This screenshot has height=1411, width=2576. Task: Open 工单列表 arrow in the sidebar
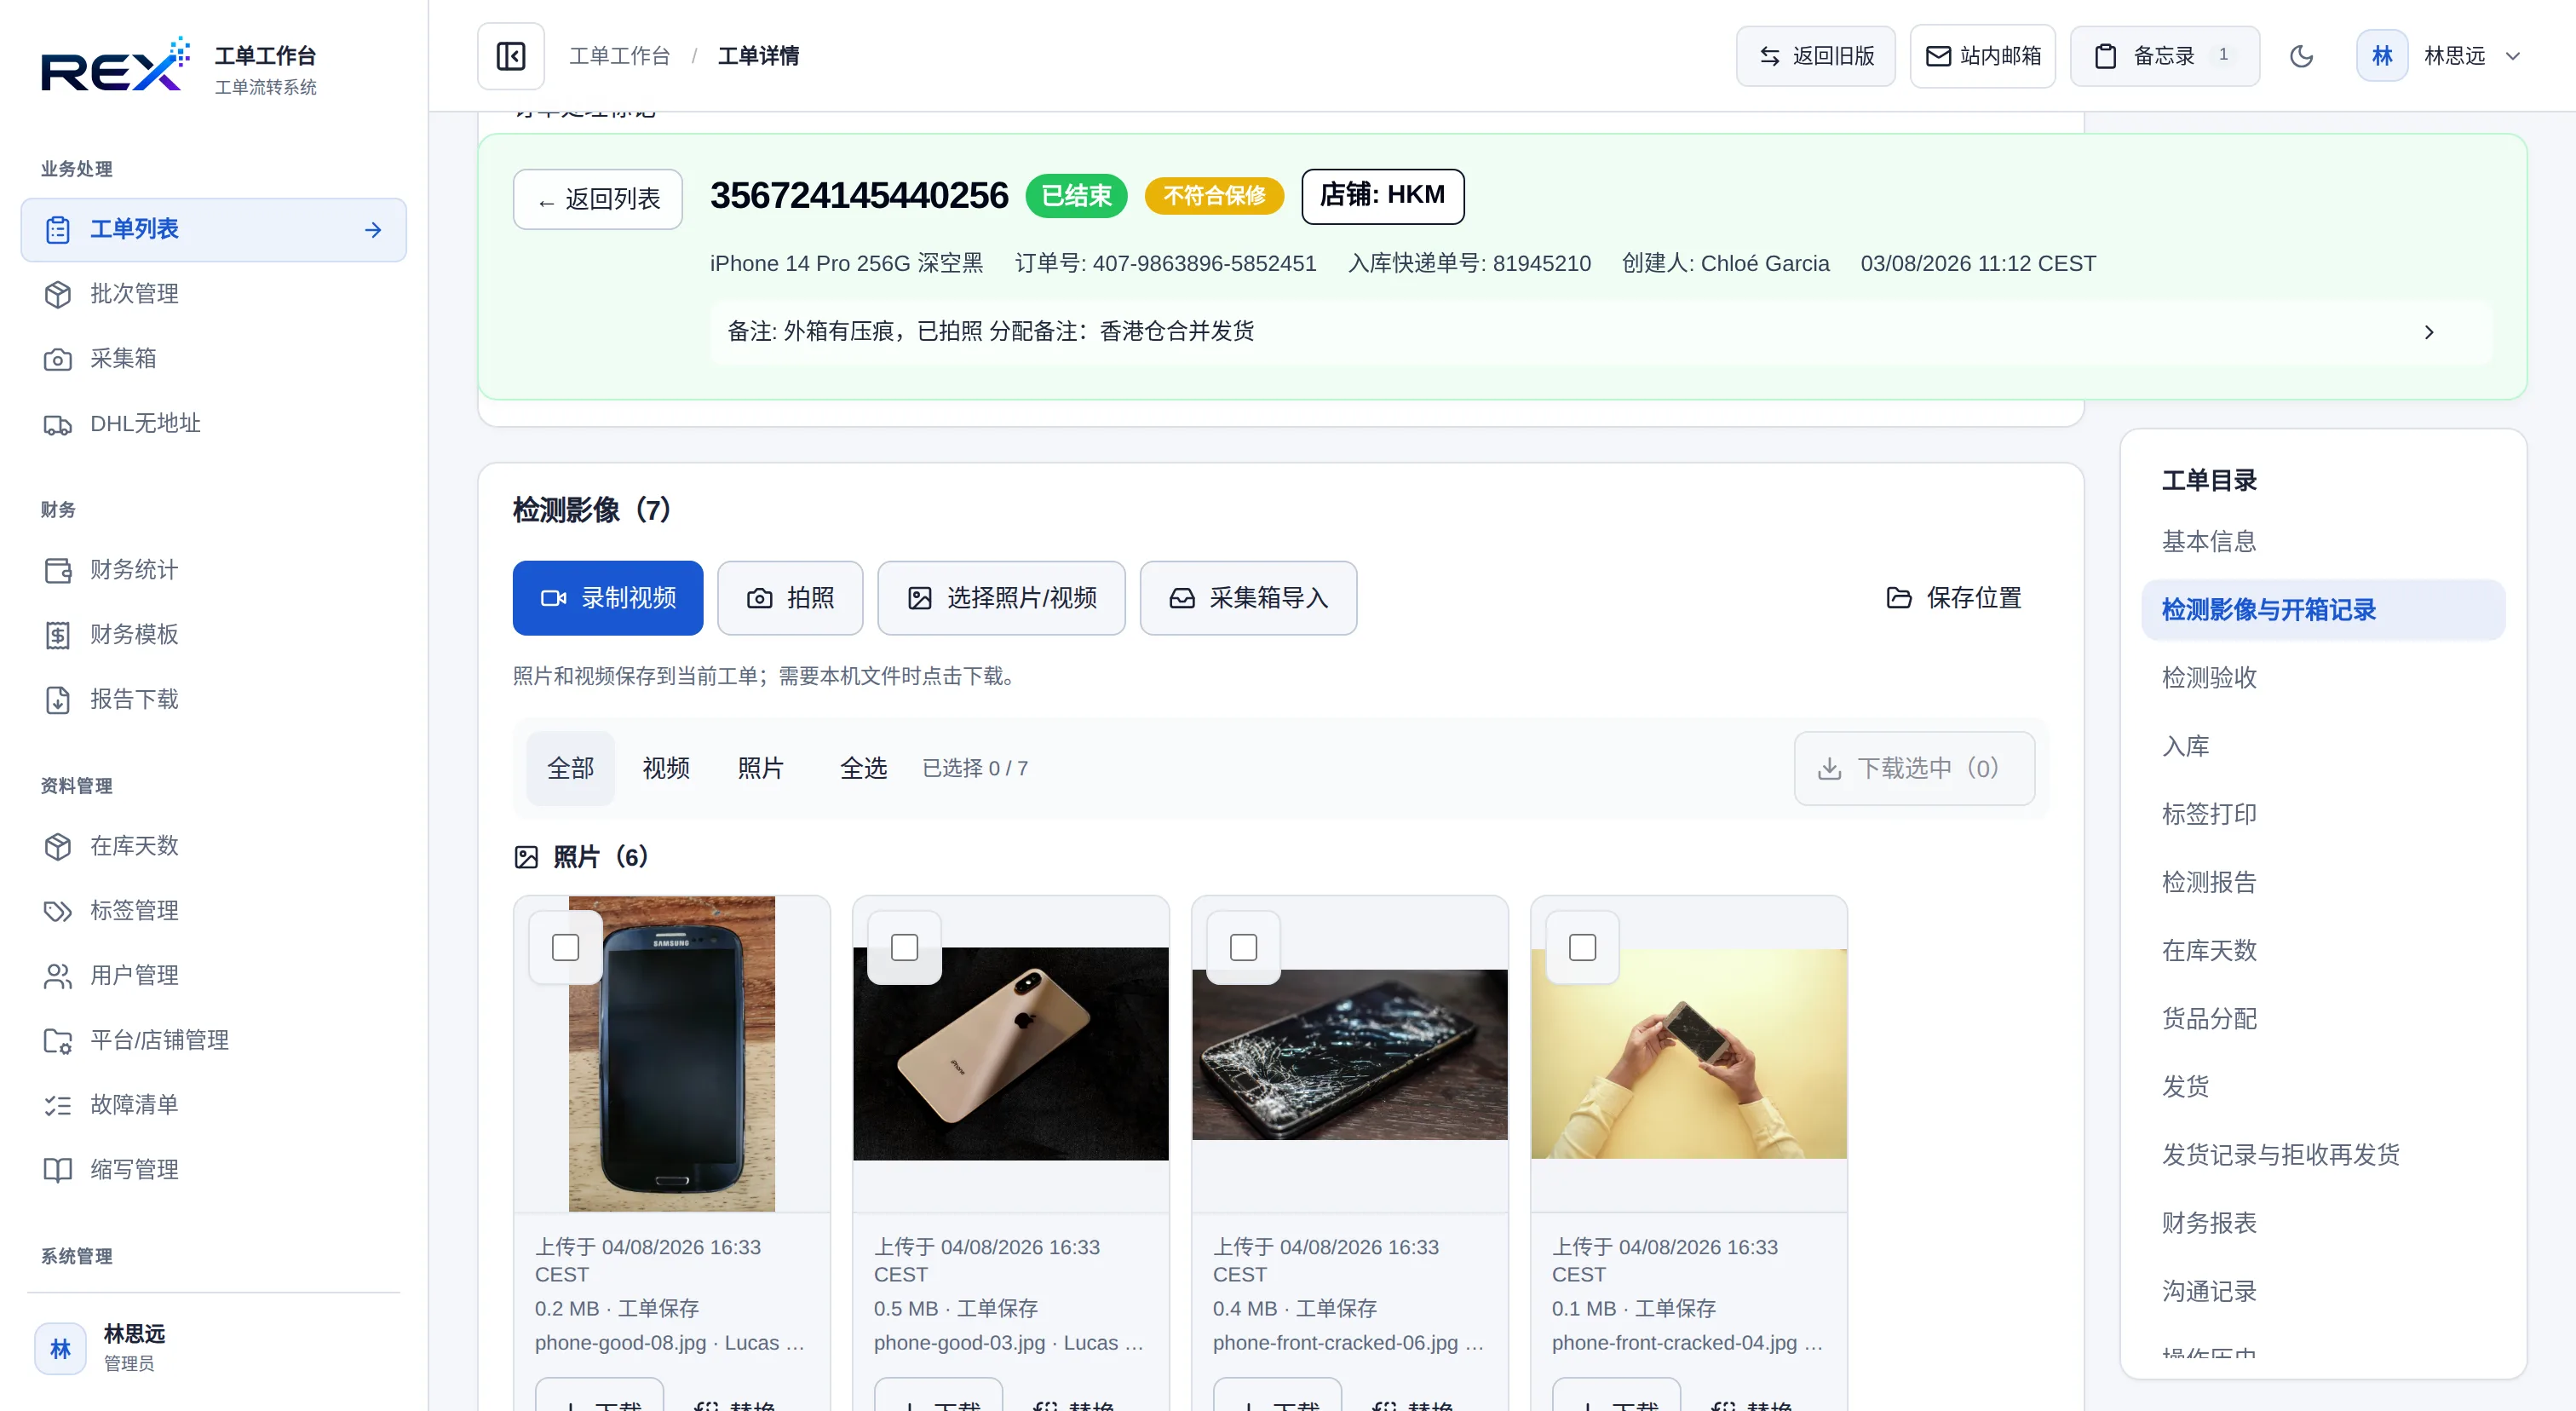[373, 230]
